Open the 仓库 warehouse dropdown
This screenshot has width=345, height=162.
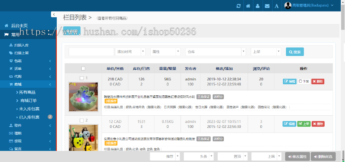[x=215, y=52]
